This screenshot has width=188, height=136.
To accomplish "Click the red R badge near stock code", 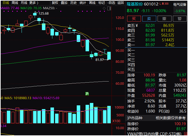I will [x=163, y=4].
